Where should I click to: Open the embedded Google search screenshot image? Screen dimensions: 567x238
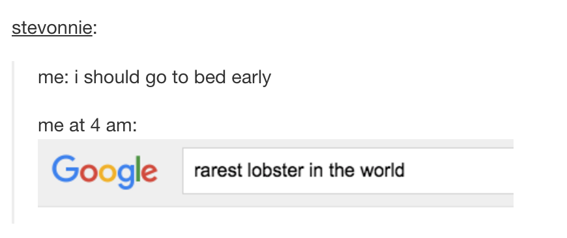tap(276, 173)
